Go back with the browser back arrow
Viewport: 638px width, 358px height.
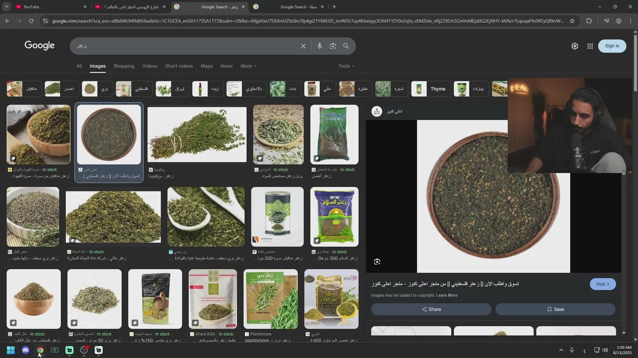(x=7, y=21)
